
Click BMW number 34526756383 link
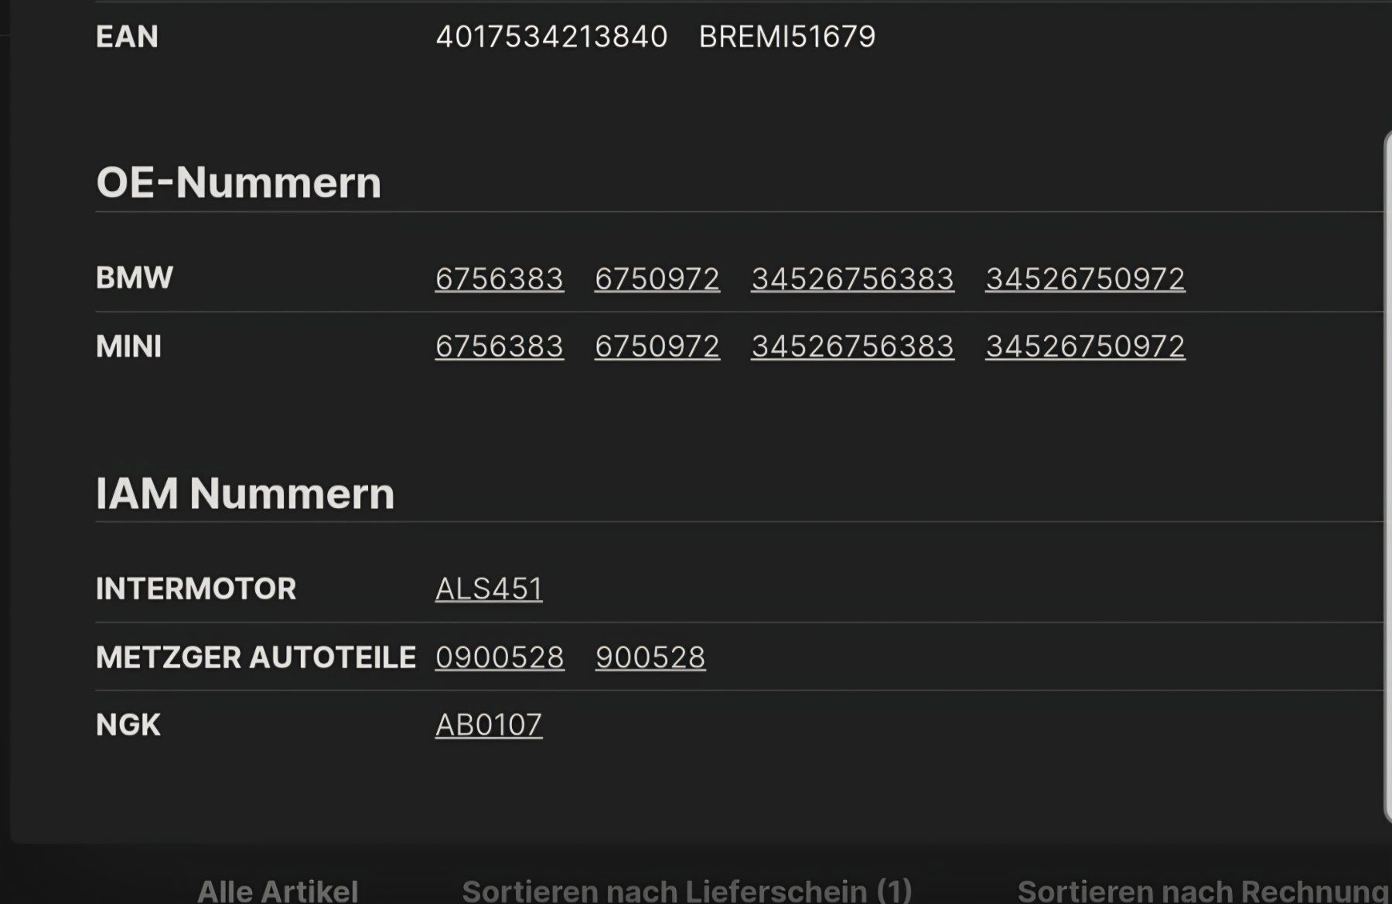(x=852, y=278)
